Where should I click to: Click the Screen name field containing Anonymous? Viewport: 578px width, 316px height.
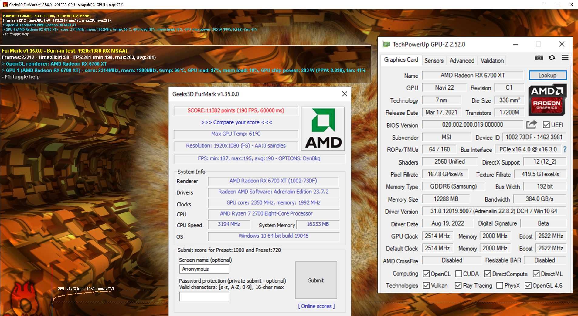(204, 269)
